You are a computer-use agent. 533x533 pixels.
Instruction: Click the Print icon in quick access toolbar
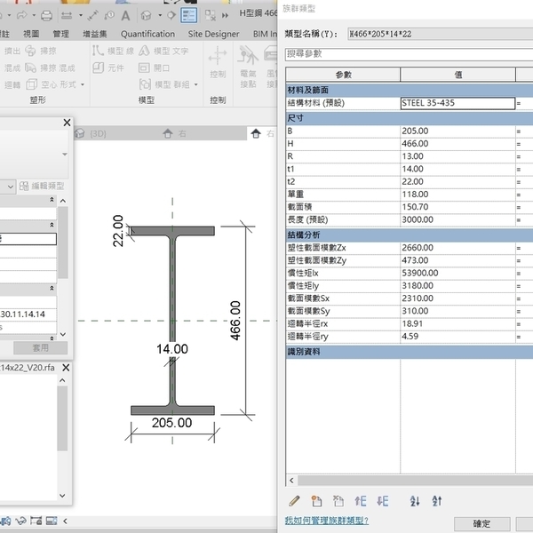(x=44, y=15)
